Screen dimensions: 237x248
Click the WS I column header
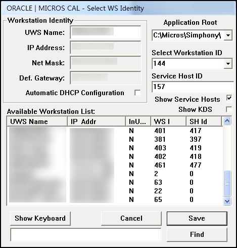(168, 121)
